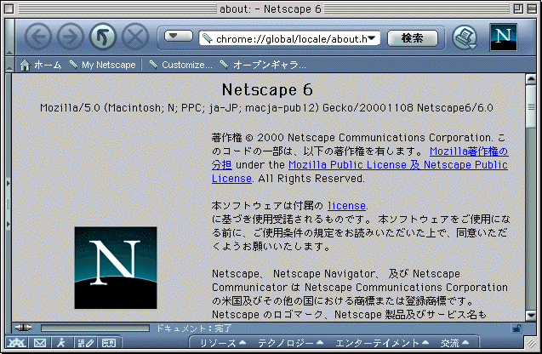This screenshot has width=542, height=354.
Task: Open the テクノロジー taskbar menu
Action: (290, 343)
